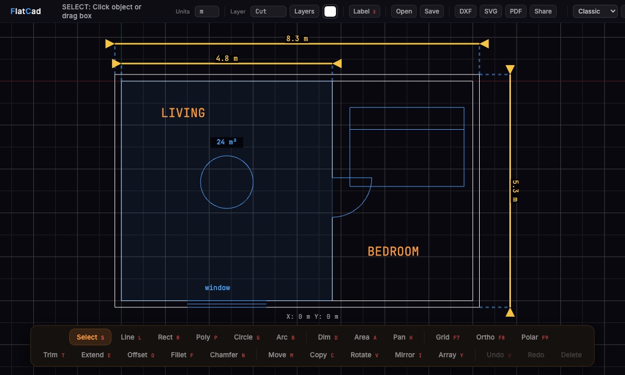
Task: Select the Area measurement tool
Action: coord(365,337)
